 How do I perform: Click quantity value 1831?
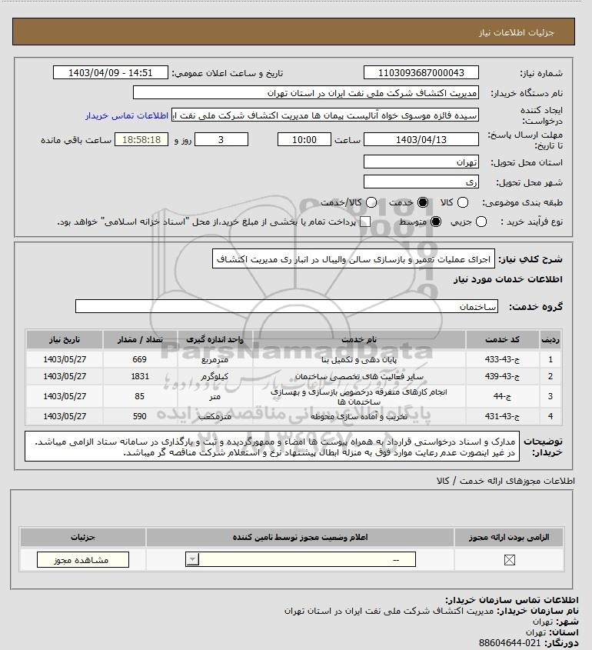(140, 376)
